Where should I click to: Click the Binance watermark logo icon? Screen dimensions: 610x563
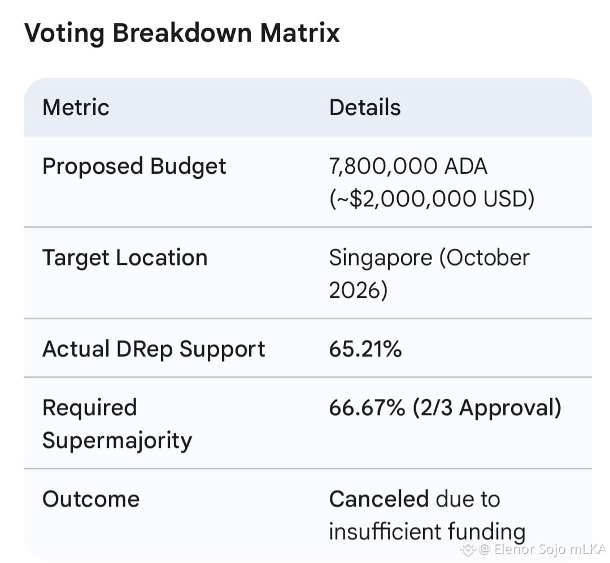coord(468,549)
